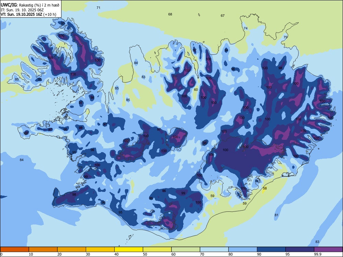343x257 pixels.
Task: Pick the indigo 95–99.9 legend swatch
Action: tap(300, 249)
